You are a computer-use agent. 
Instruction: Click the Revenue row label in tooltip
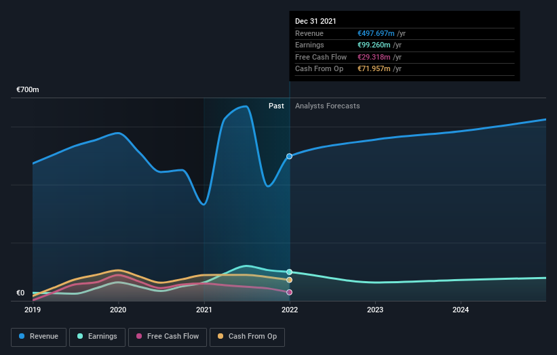coord(309,33)
